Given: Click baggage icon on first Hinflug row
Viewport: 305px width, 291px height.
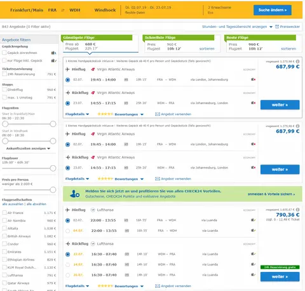Looking at the screenshot, I should pos(254,79).
